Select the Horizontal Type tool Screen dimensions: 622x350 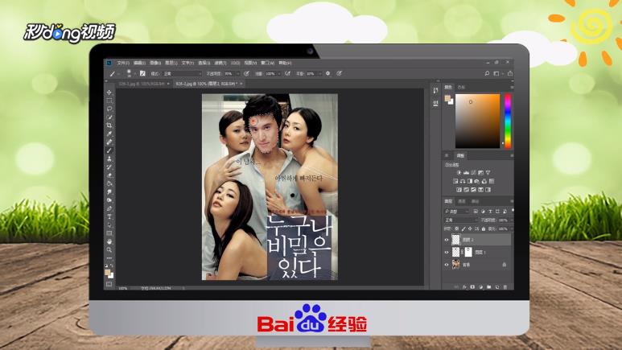[x=109, y=216]
